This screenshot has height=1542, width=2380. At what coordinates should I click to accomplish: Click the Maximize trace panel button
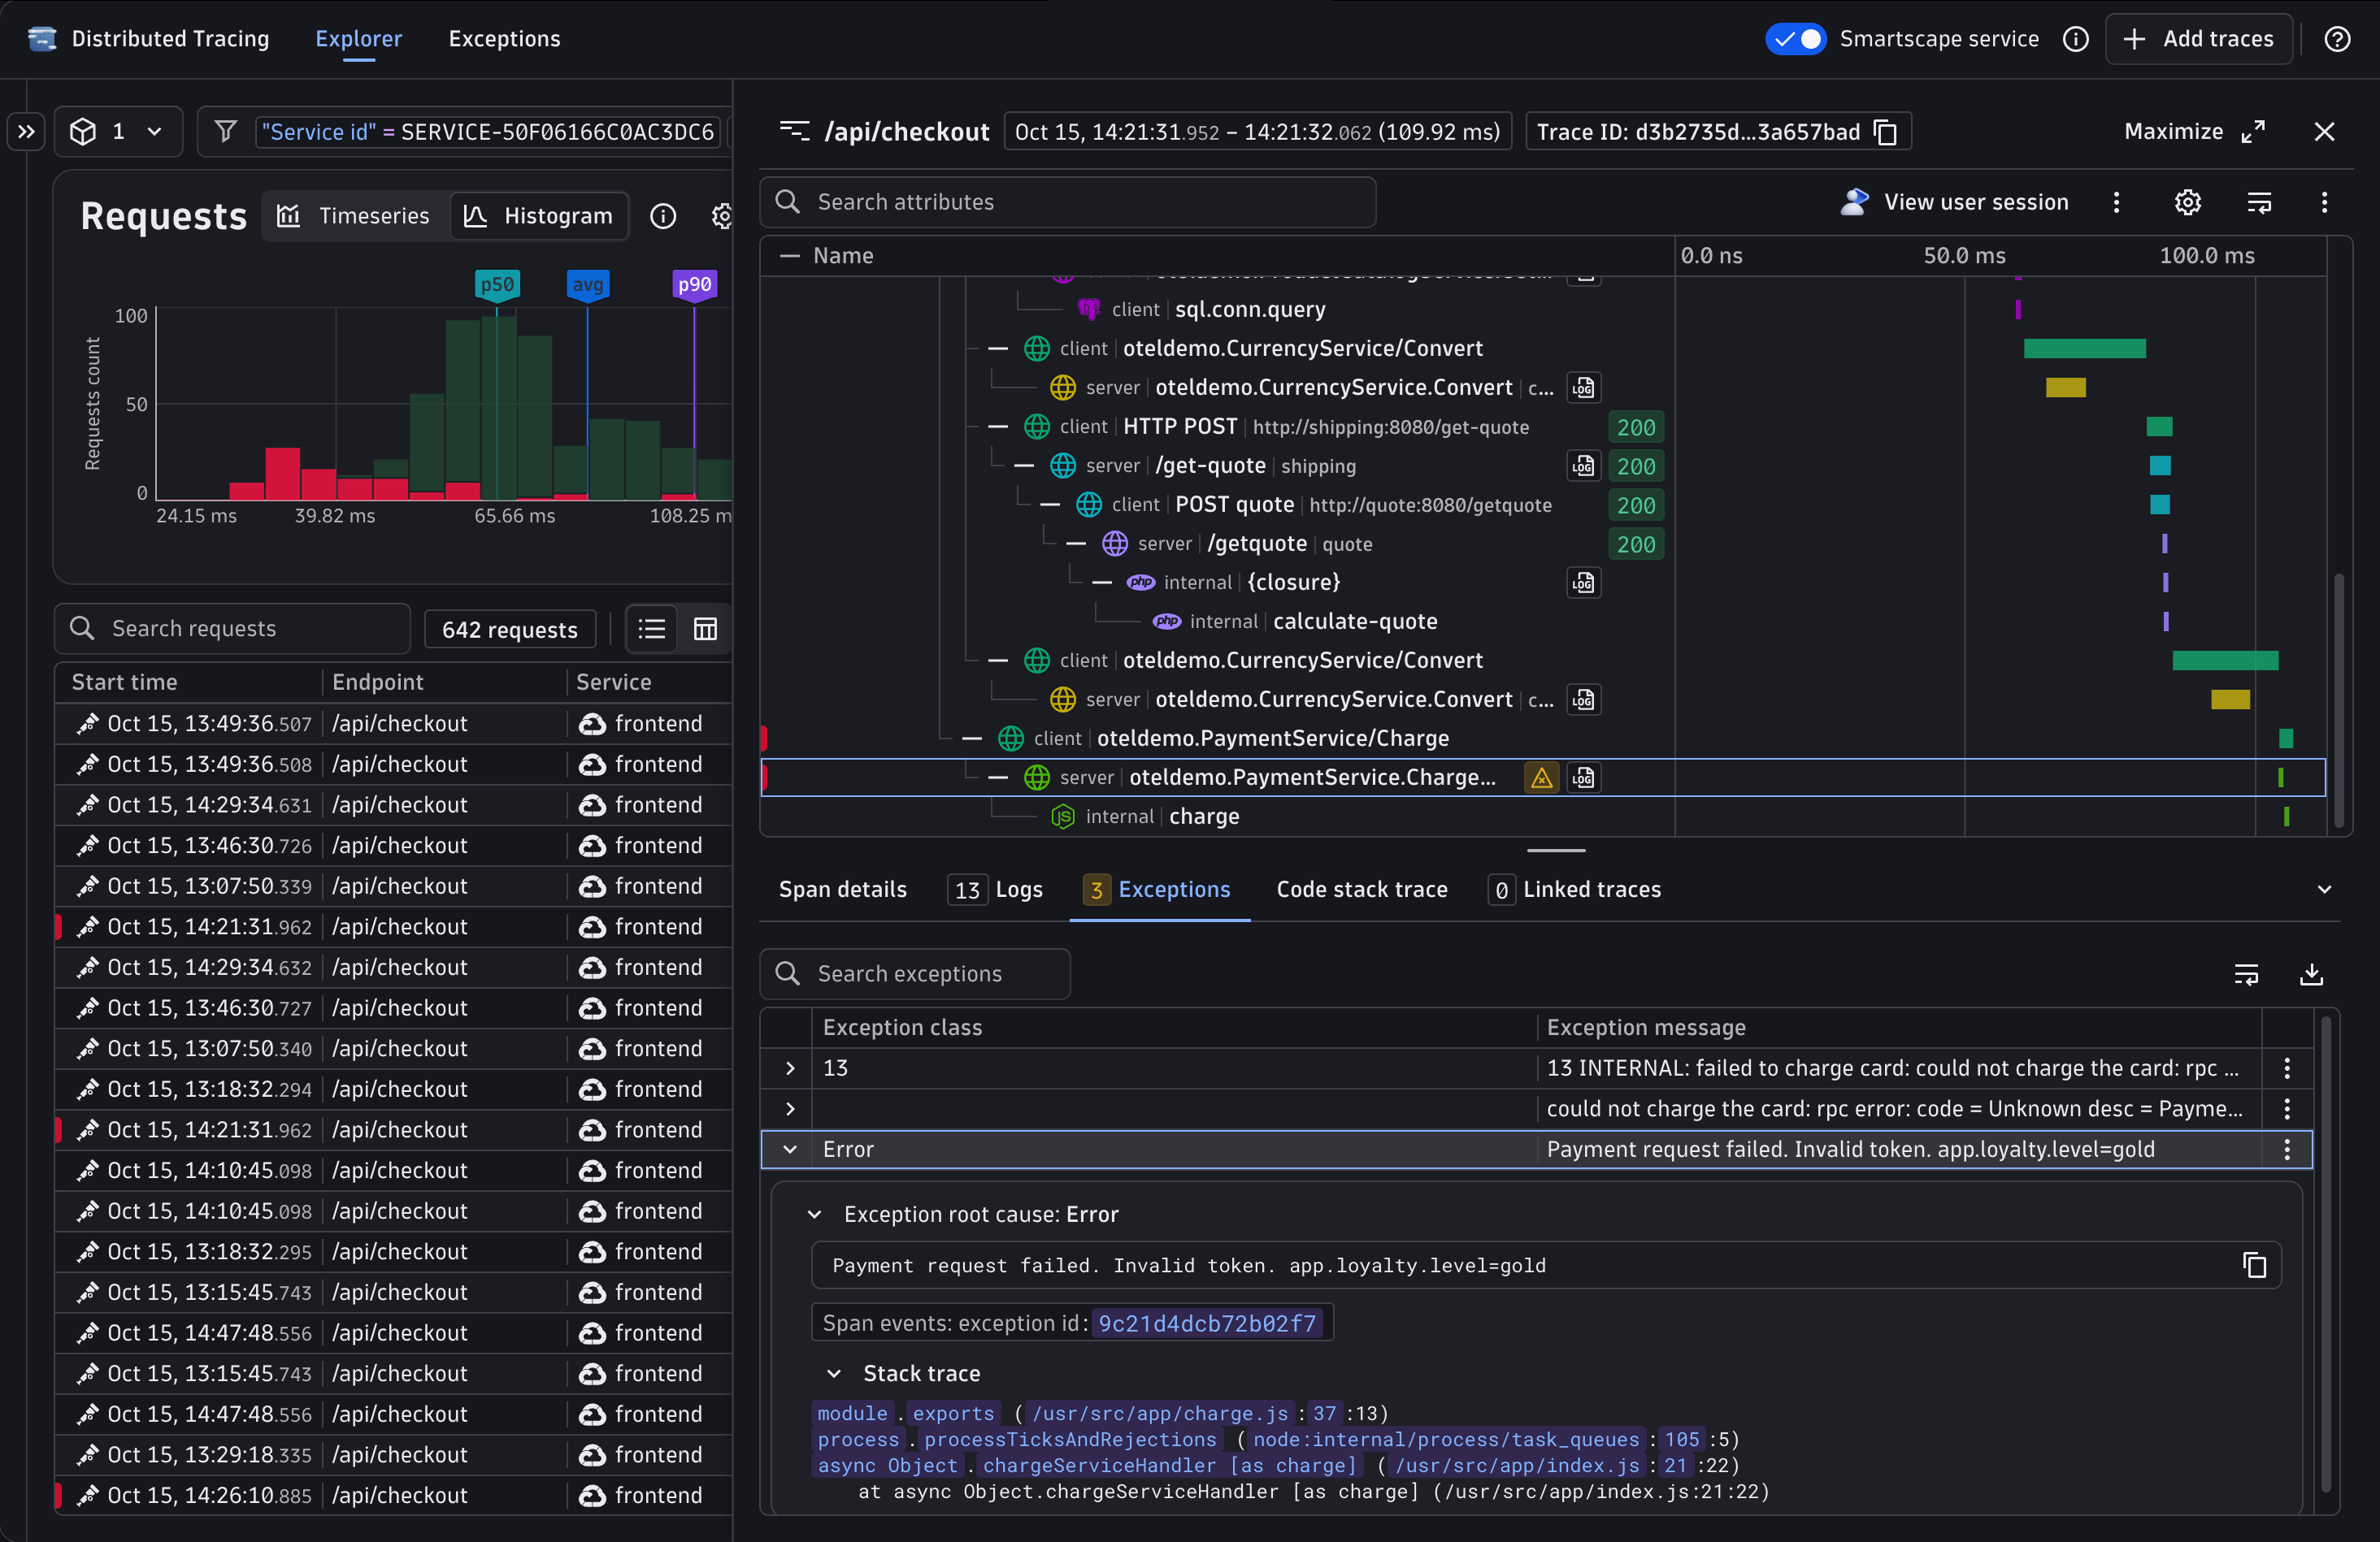tap(2194, 132)
